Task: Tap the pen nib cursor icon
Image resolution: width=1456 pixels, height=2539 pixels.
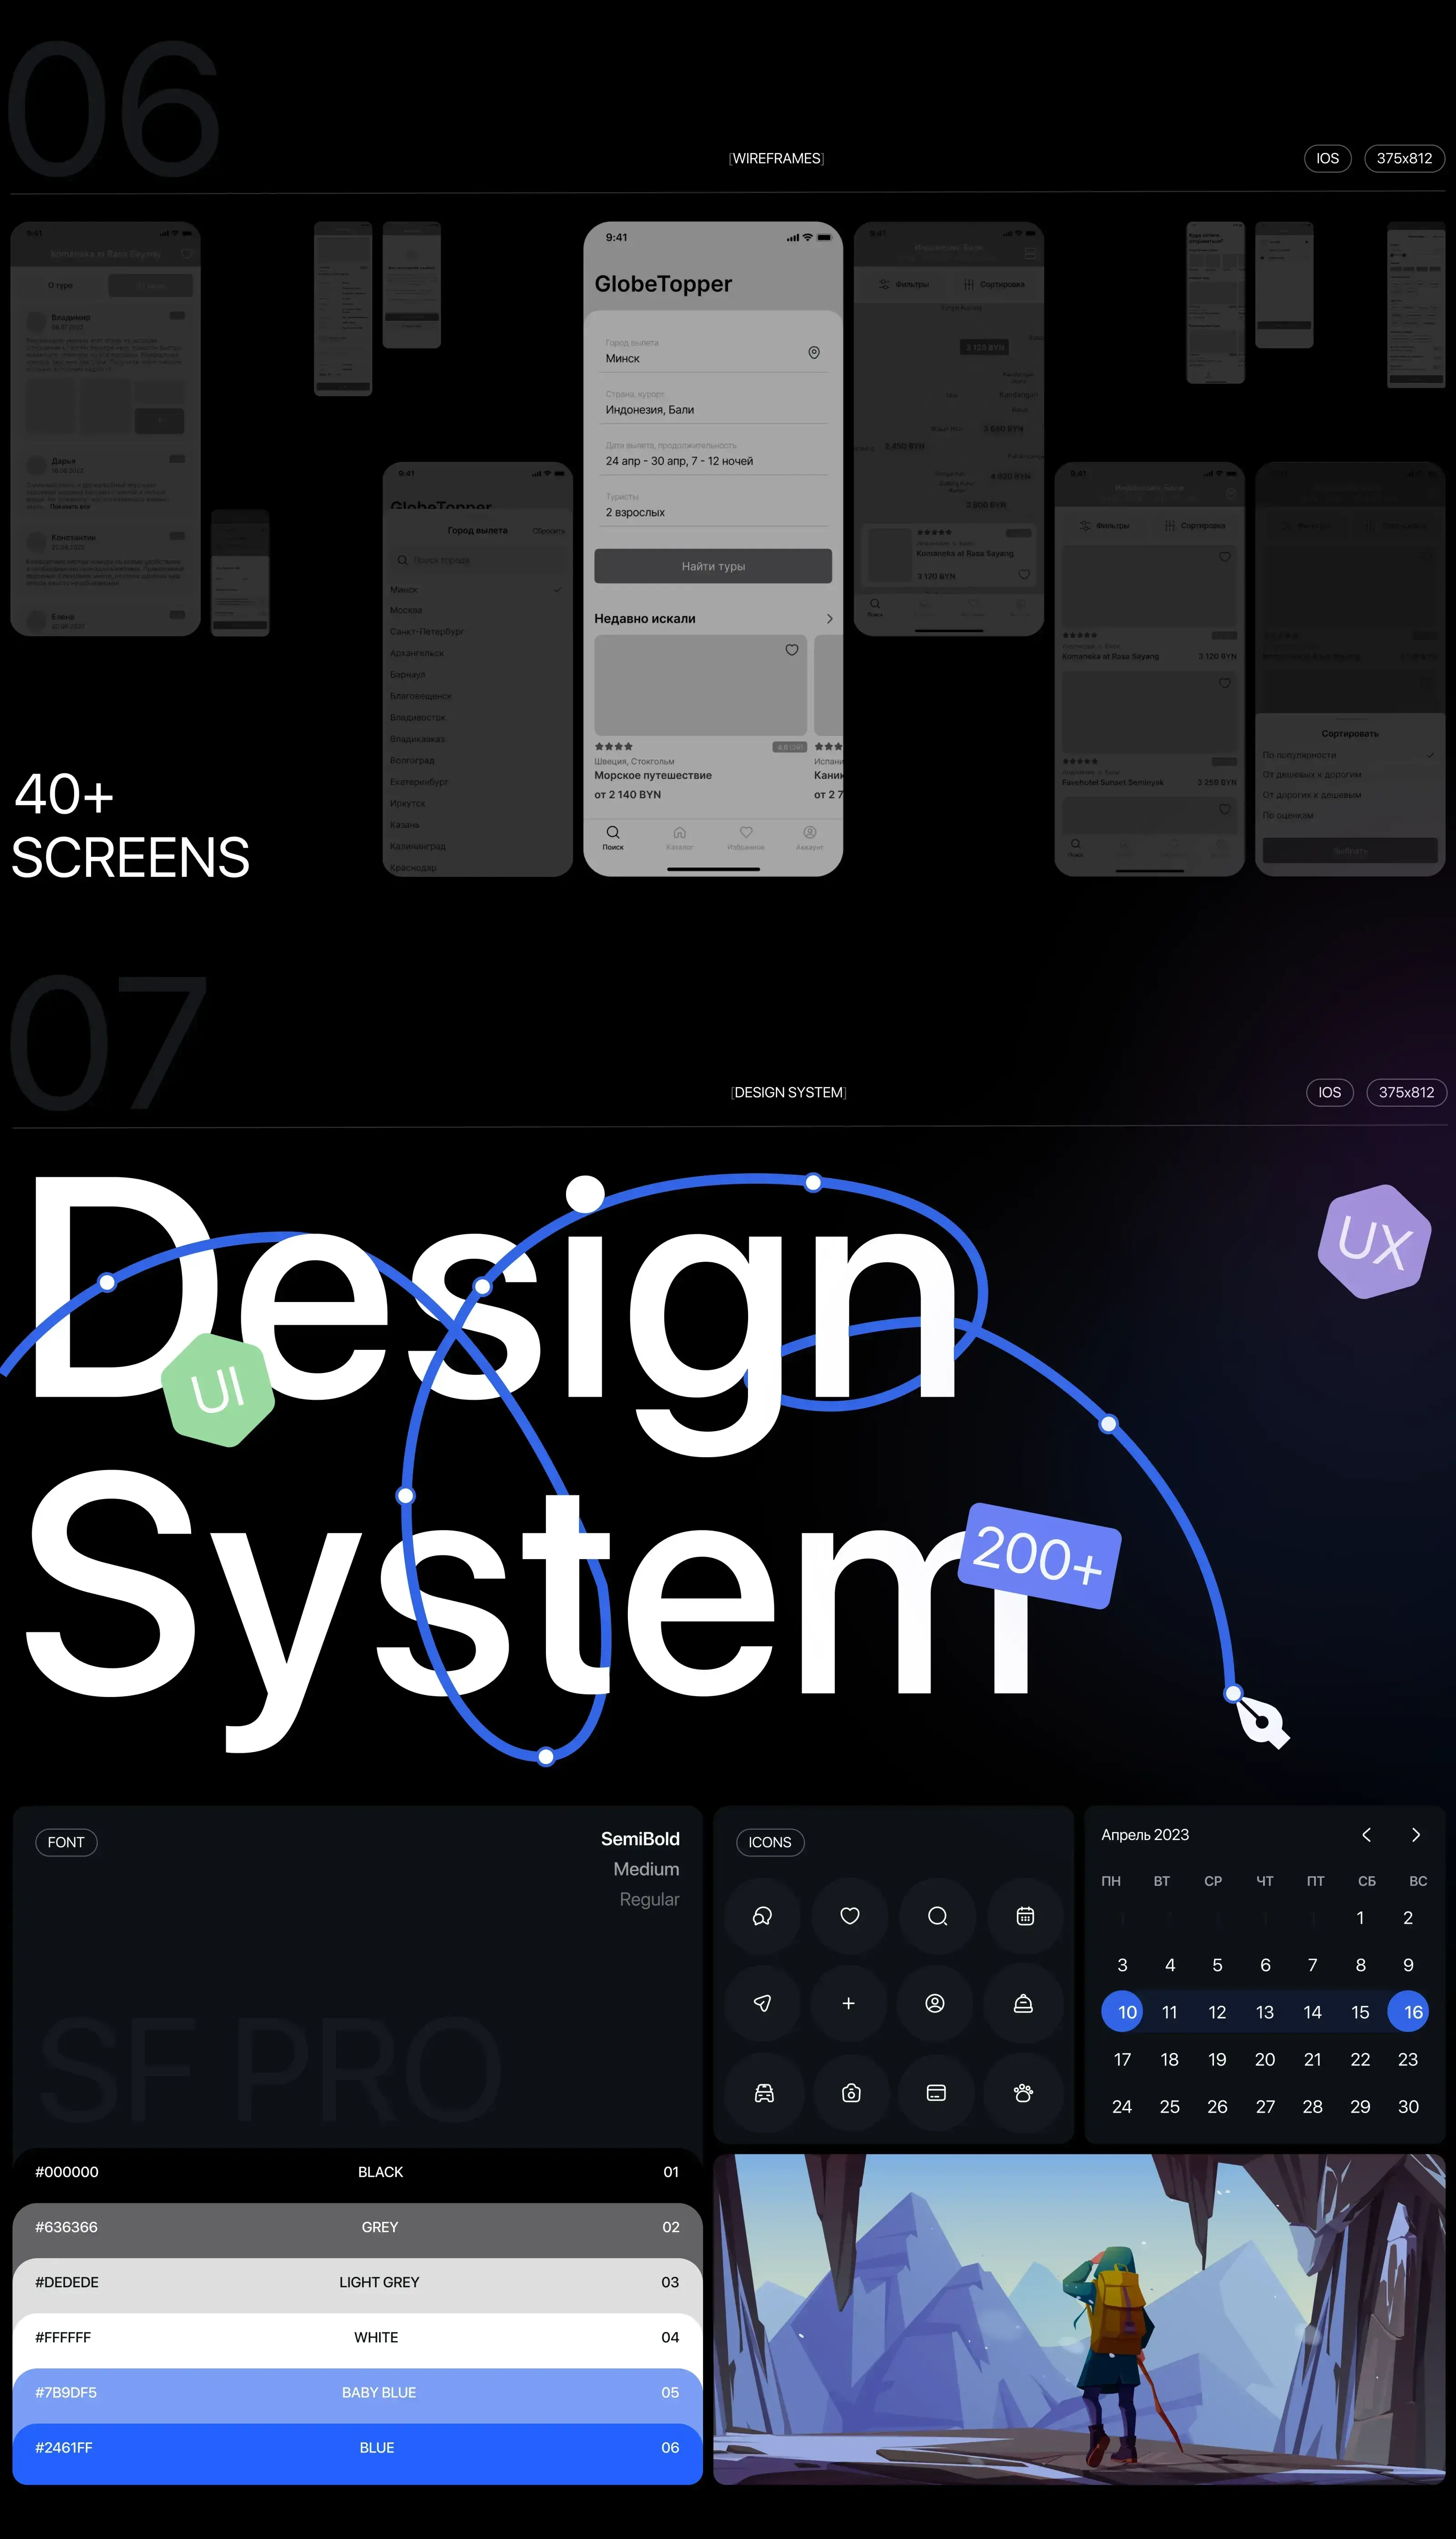Action: [x=1262, y=1722]
